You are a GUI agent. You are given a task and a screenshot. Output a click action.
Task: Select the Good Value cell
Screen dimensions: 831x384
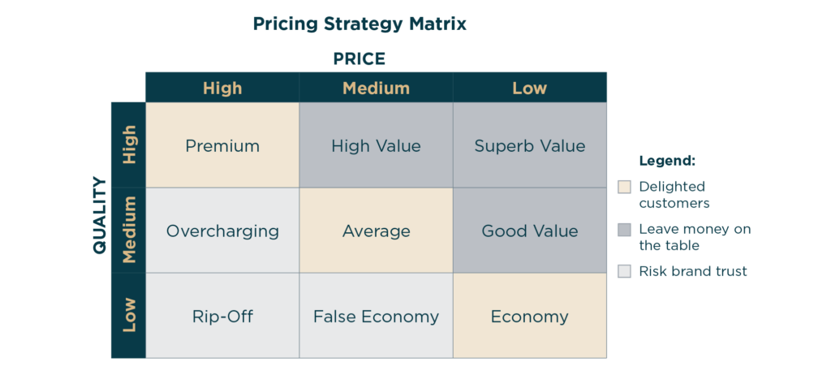click(x=529, y=231)
